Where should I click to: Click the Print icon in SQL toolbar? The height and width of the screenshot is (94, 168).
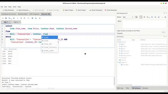14,18
